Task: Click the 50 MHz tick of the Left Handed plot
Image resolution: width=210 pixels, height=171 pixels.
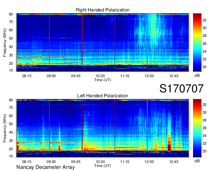Action: tap(11, 124)
